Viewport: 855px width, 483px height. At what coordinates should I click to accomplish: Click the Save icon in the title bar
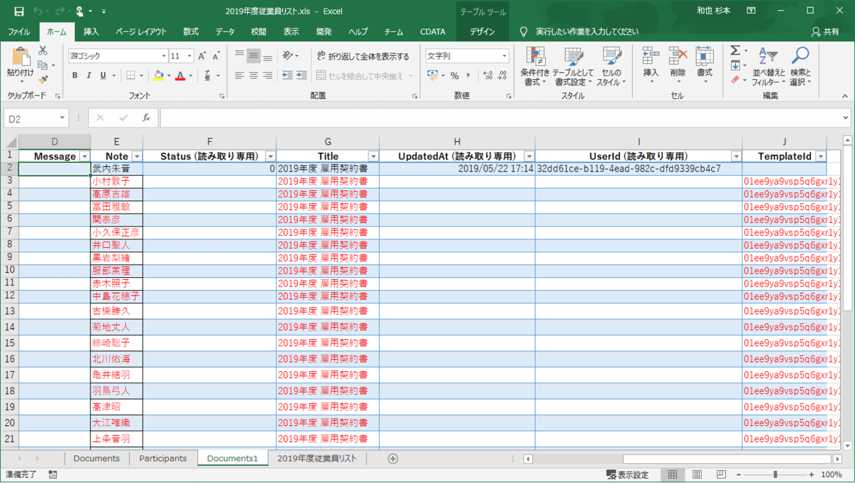coord(19,11)
